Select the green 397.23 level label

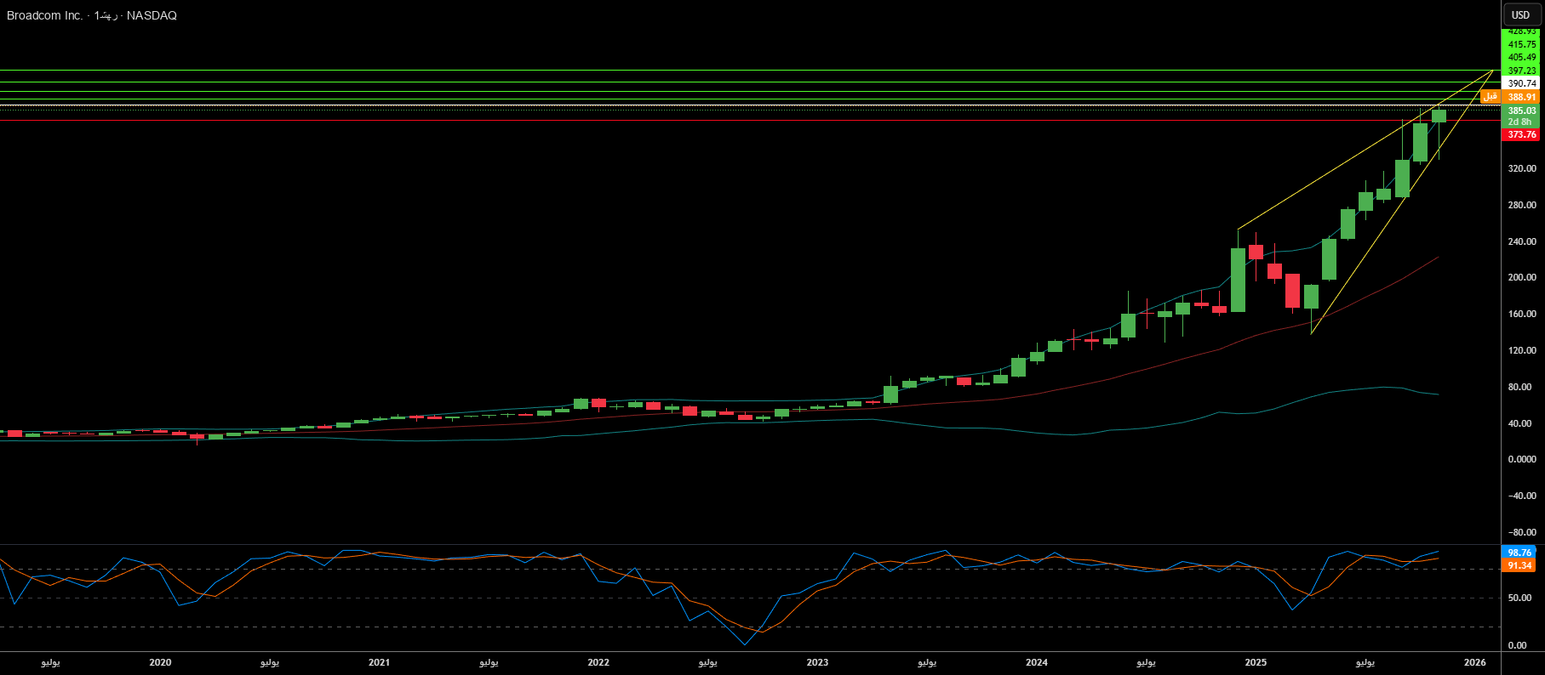pyautogui.click(x=1521, y=71)
